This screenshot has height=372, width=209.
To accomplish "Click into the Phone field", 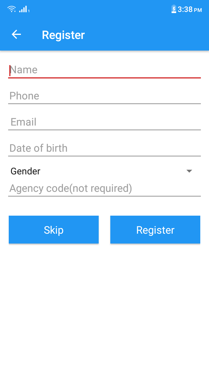I will tap(105, 96).
